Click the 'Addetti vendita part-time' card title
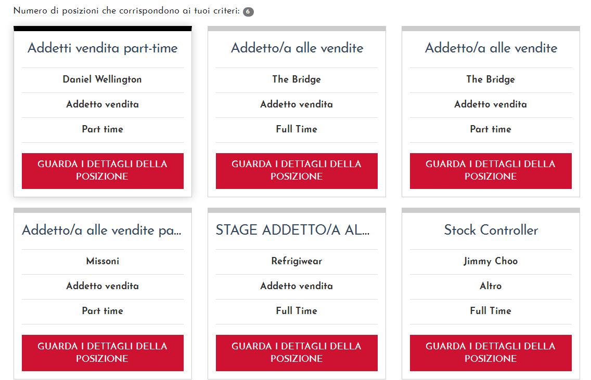Viewport: 591px width, 380px height. pyautogui.click(x=102, y=48)
